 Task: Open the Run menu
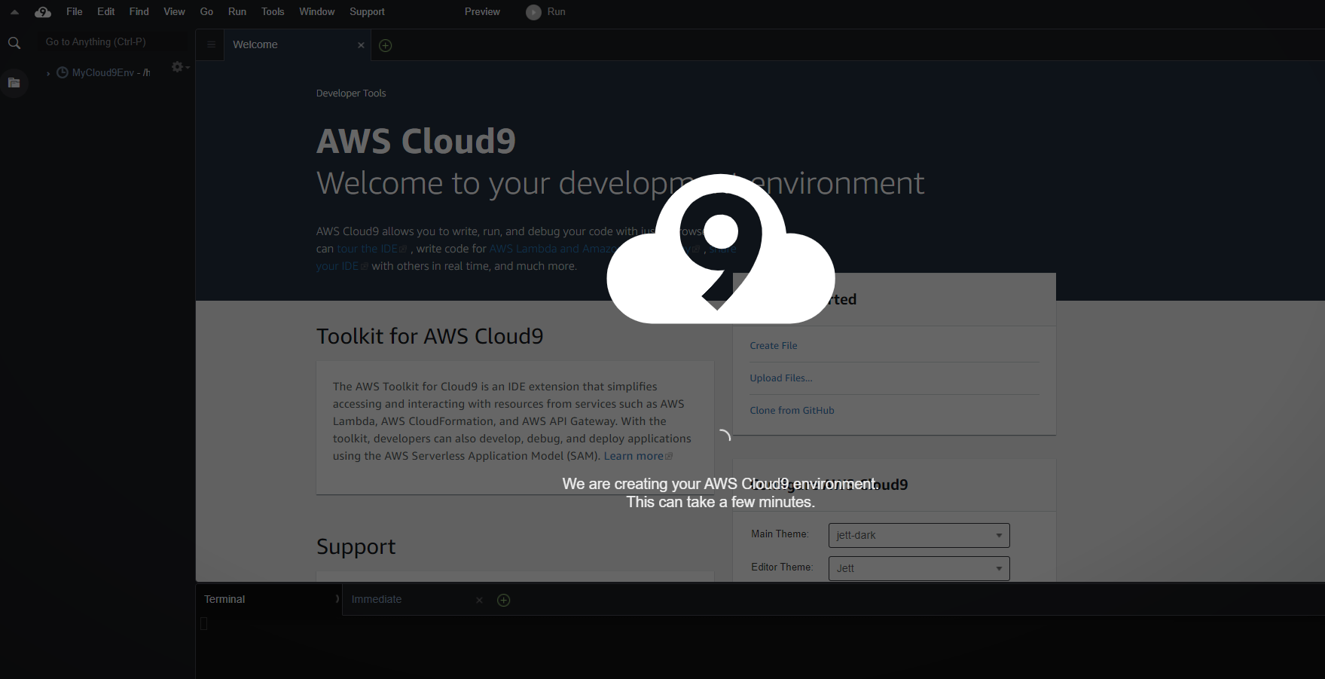(x=237, y=12)
